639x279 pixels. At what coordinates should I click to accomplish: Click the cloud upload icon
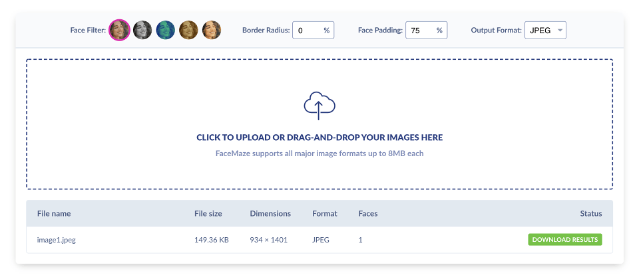319,106
